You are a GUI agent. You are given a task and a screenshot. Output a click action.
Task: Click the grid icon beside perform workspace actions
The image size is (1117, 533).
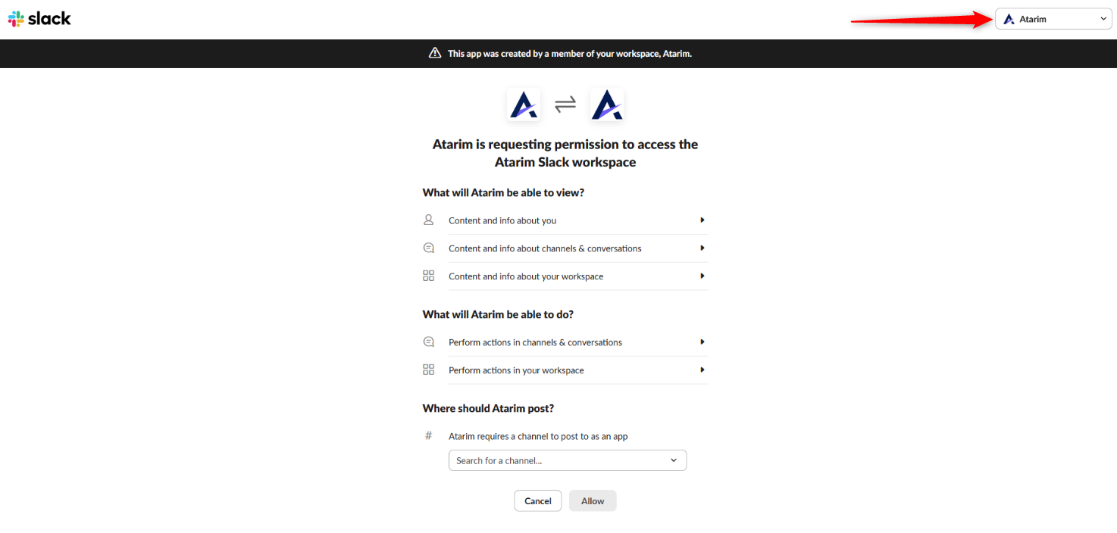point(429,370)
